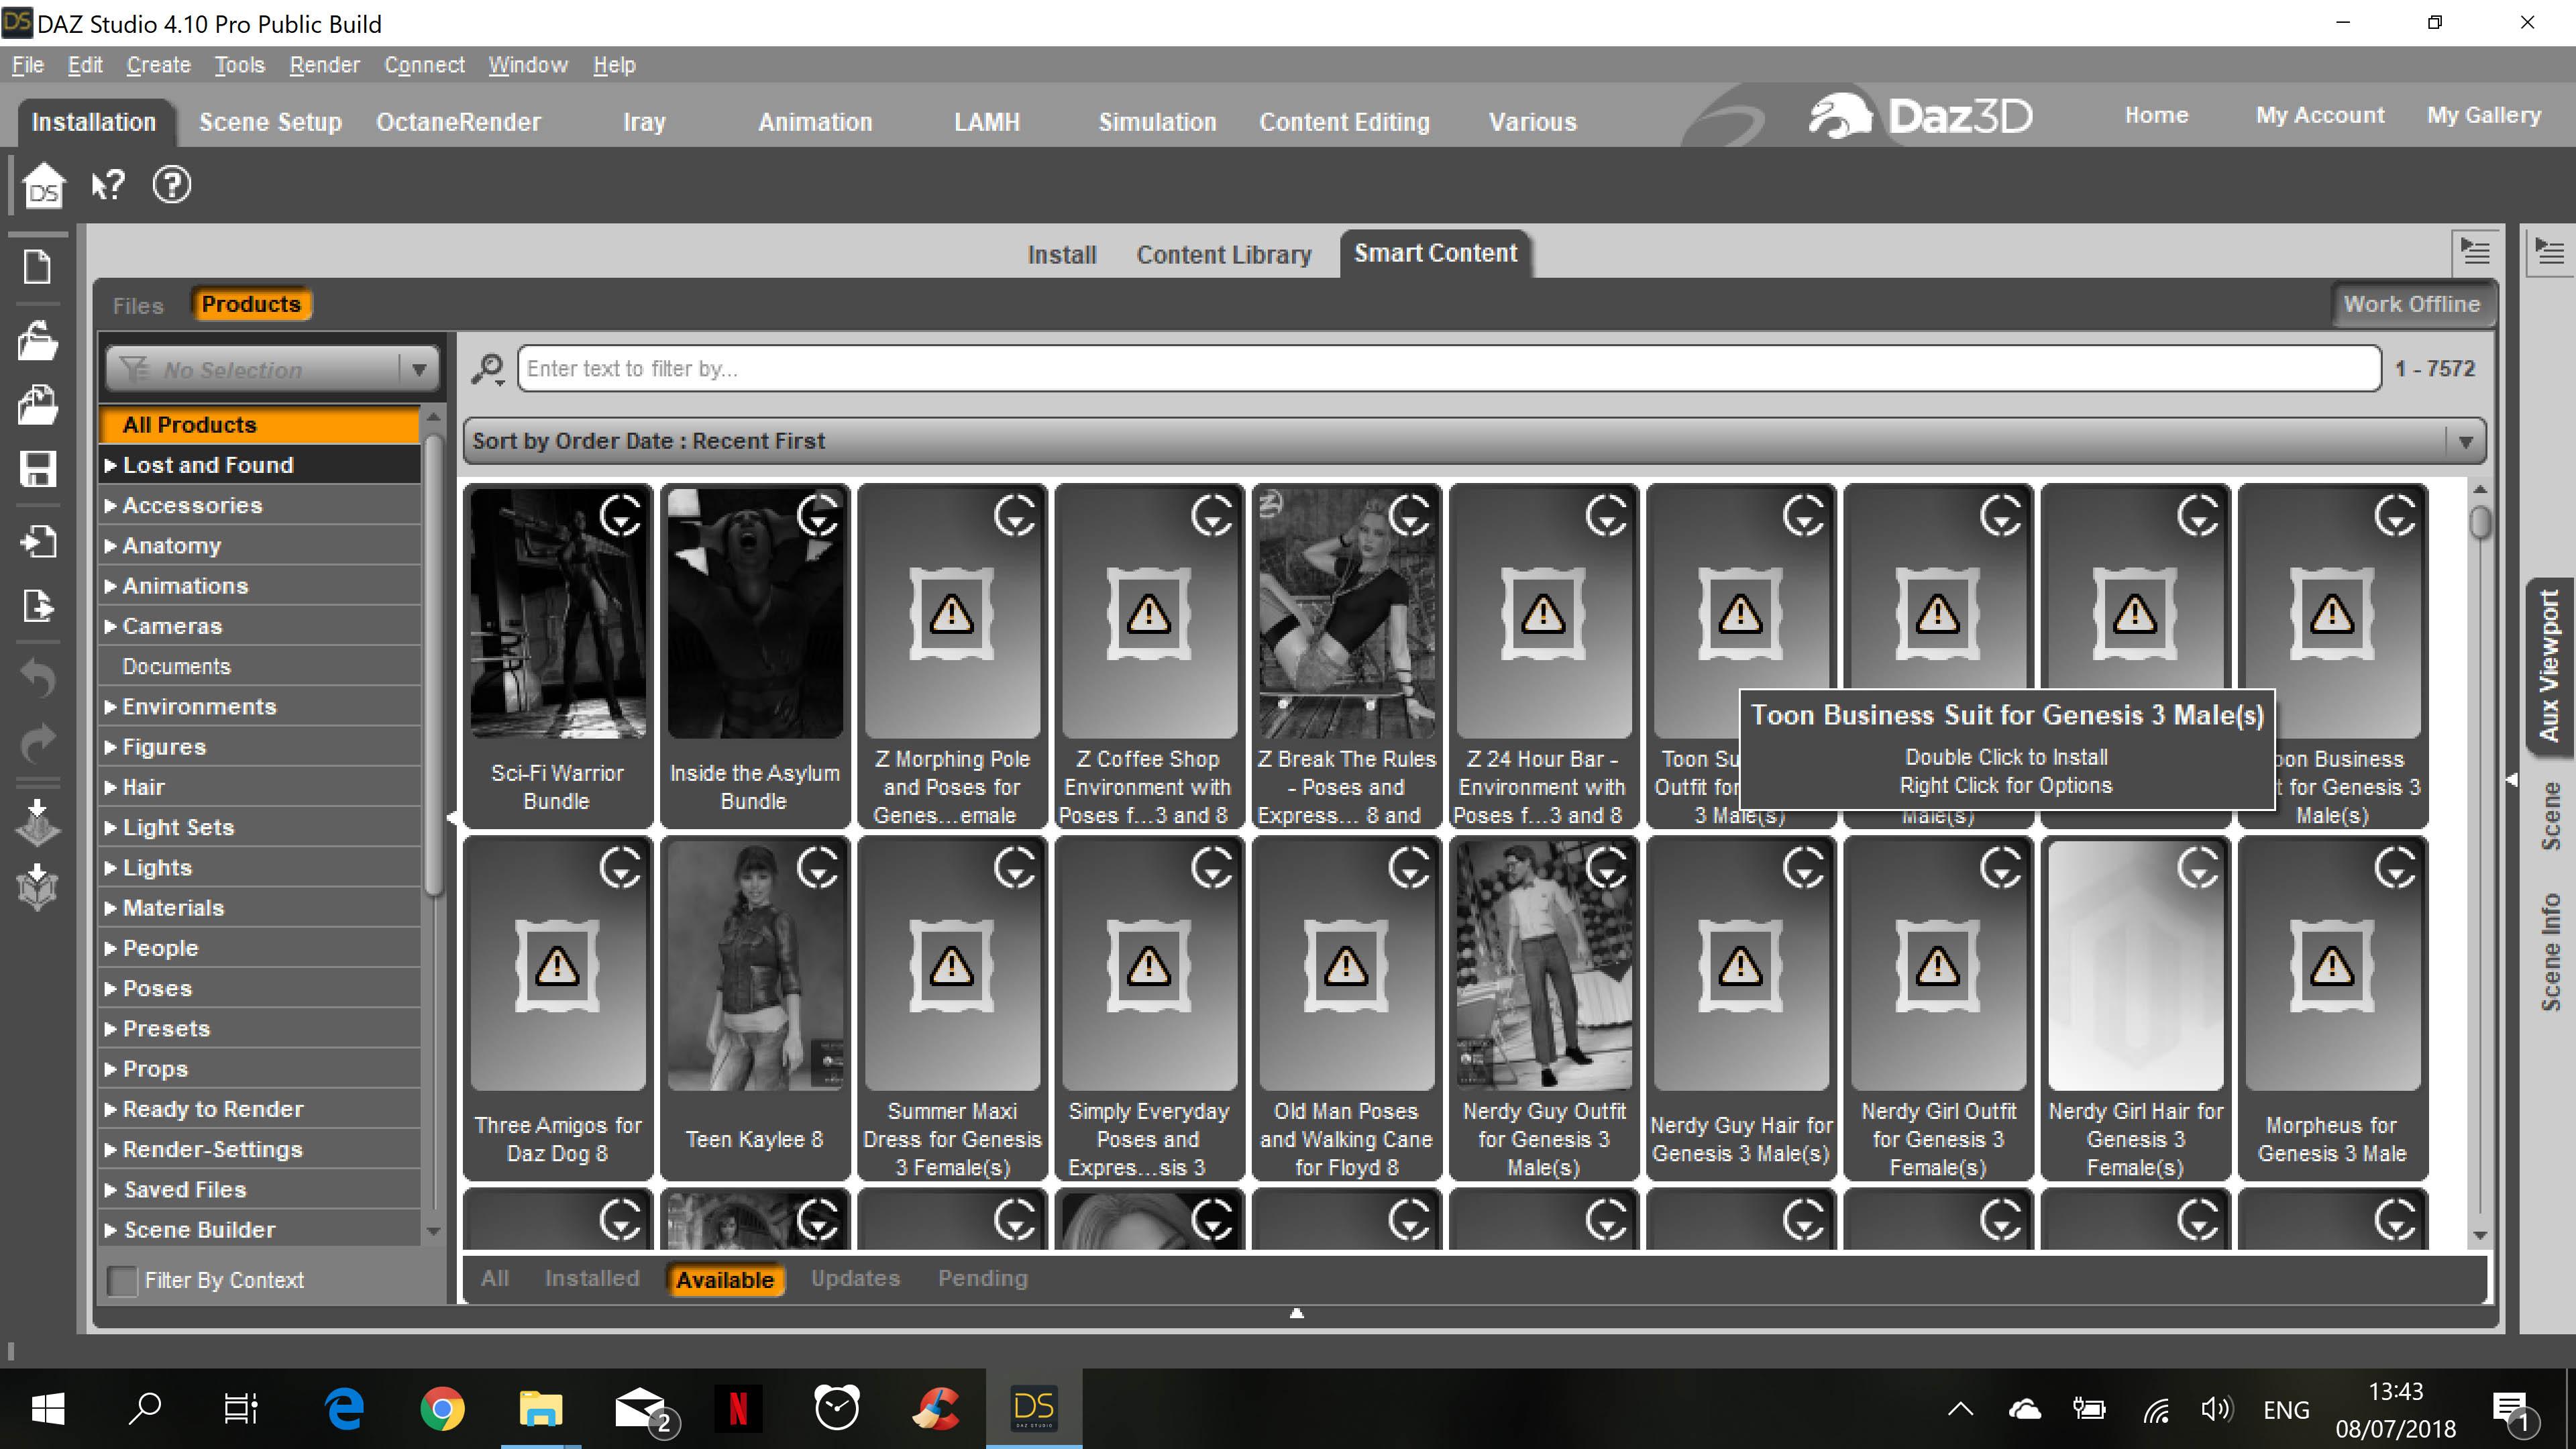This screenshot has height=1449, width=2576.
Task: Open the No Selection category filter dropdown
Action: [x=419, y=370]
